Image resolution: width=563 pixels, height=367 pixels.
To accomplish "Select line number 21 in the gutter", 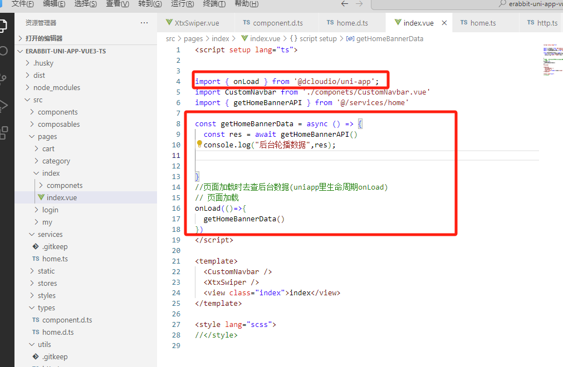I will coord(176,261).
